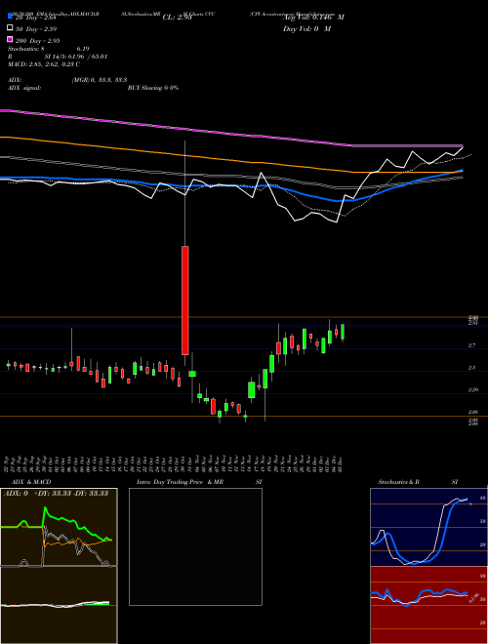Click the magenta 200 Day EMA legend swatch
488x644 pixels.
pos(11,39)
